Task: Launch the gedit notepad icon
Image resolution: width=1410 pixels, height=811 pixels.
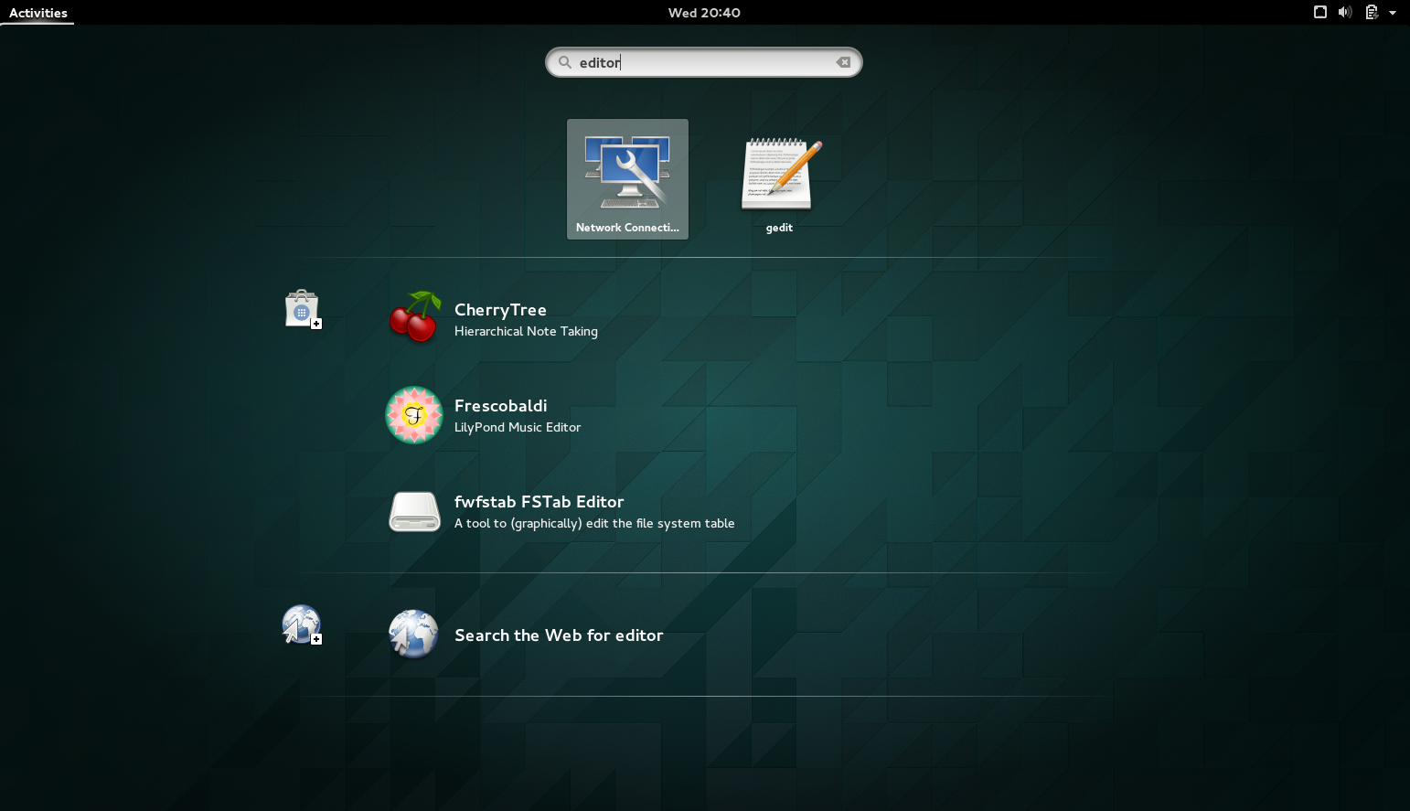Action: 780,174
